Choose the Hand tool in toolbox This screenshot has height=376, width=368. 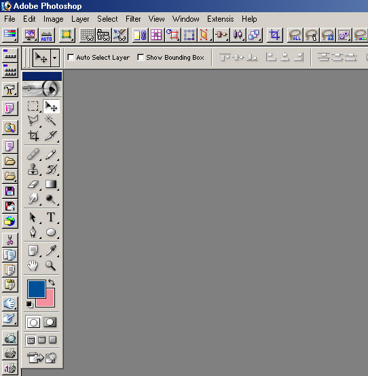(33, 265)
